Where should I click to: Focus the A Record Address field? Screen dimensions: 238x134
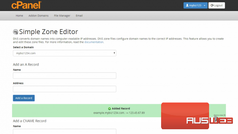64,89
